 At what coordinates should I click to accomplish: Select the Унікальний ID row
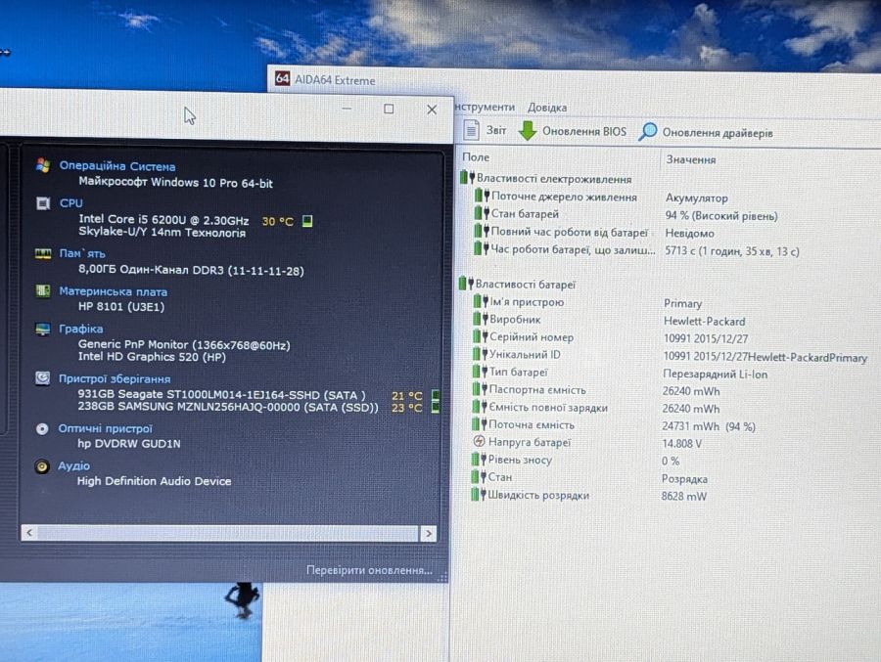tap(669, 355)
